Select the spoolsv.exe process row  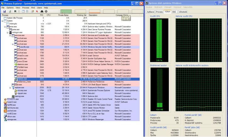click(70, 59)
